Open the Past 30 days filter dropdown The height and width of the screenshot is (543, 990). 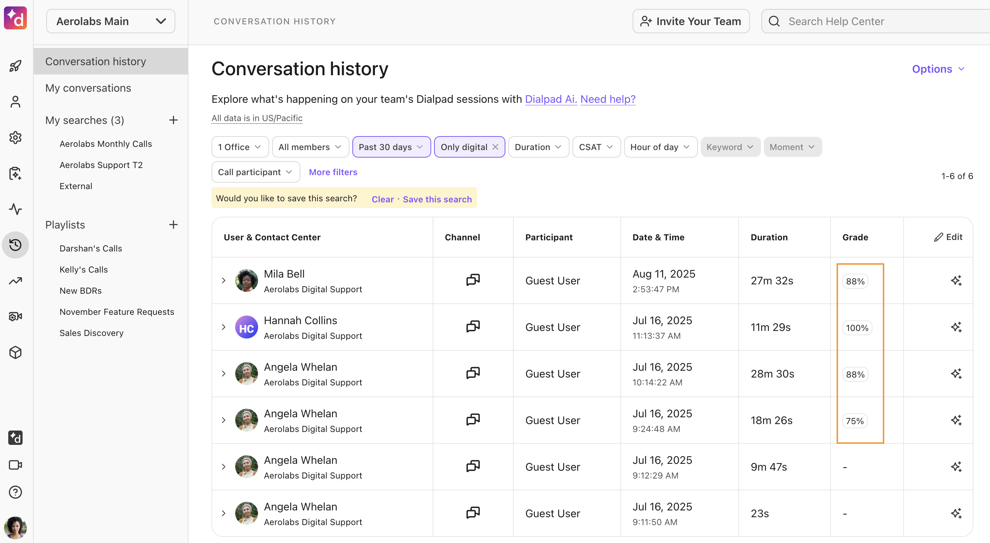coord(391,147)
